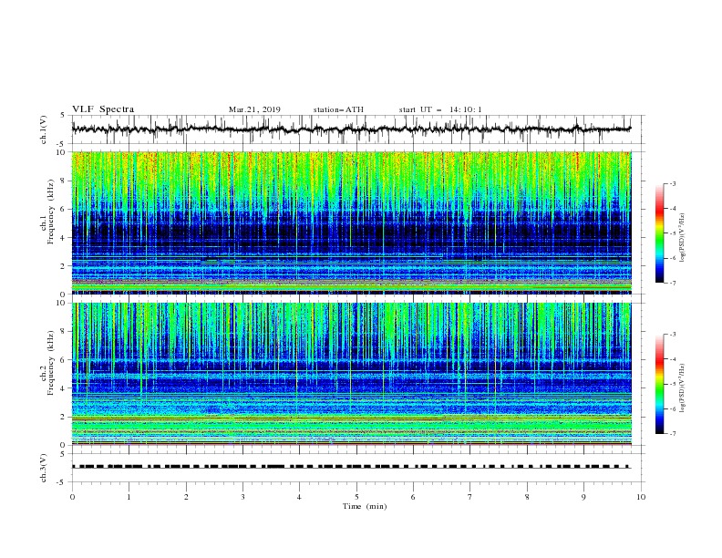This screenshot has width=722, height=558.
Task: Click time axis tick label "5"
Action: point(356,497)
